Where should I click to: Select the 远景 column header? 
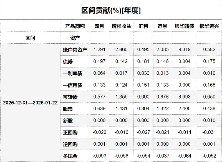[162, 26]
